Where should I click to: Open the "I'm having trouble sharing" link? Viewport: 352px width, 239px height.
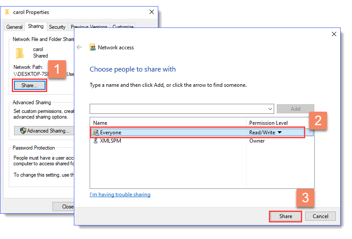point(120,195)
